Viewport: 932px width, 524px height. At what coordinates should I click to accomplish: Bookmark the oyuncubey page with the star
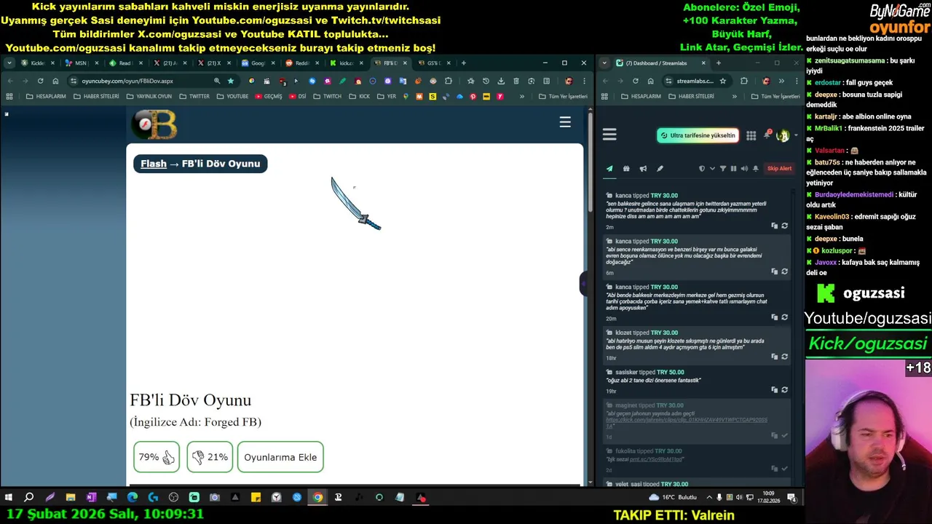point(231,81)
